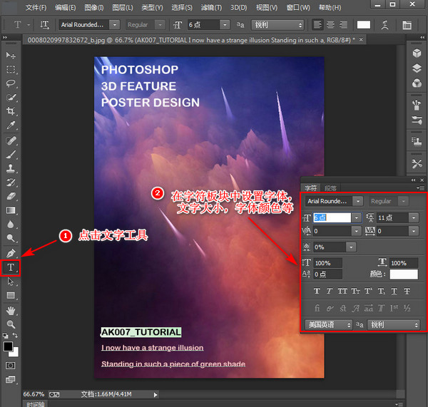
Task: Open the 文件(F) menu
Action: point(36,8)
